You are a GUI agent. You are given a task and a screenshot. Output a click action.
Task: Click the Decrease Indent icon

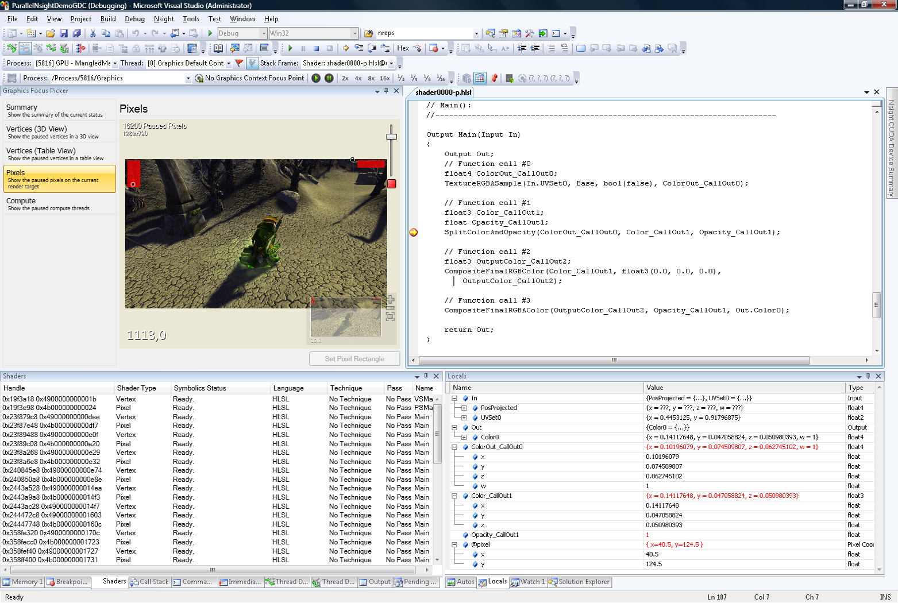click(x=522, y=48)
